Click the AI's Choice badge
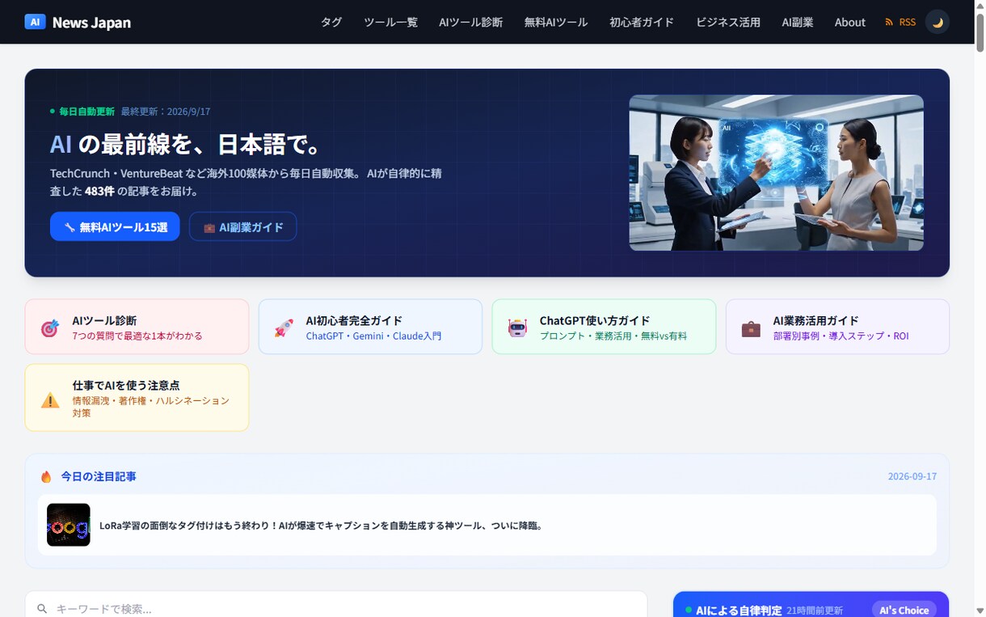 904,610
